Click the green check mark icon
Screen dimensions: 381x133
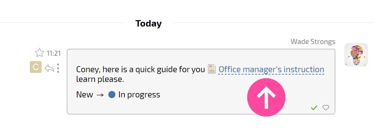pos(314,107)
